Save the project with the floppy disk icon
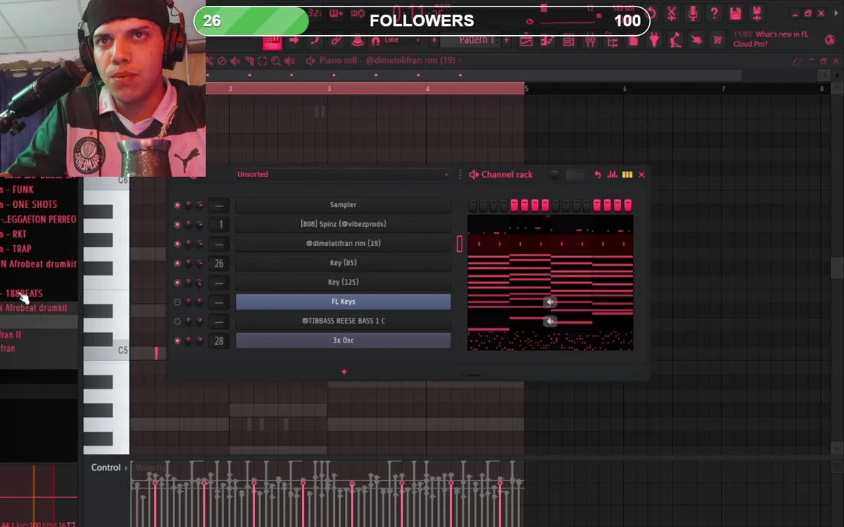 coord(736,13)
